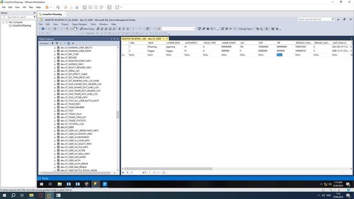
Task: Go to first row navigation button
Action: (123, 172)
